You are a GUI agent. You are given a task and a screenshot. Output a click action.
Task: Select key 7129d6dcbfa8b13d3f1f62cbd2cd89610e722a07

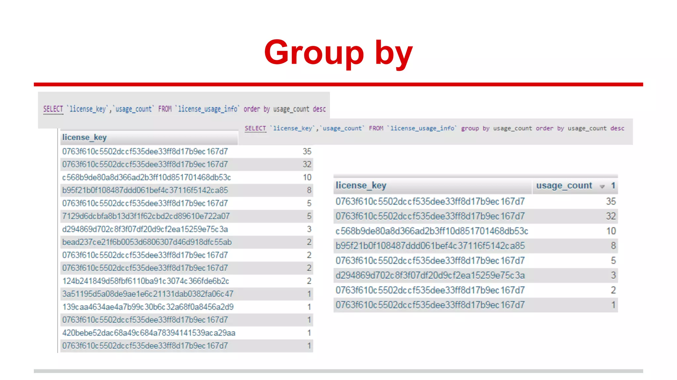(146, 216)
